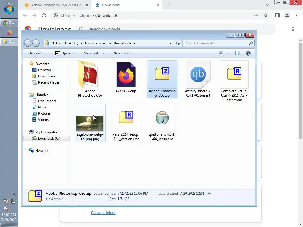Open the Share with dropdown

click(x=94, y=53)
